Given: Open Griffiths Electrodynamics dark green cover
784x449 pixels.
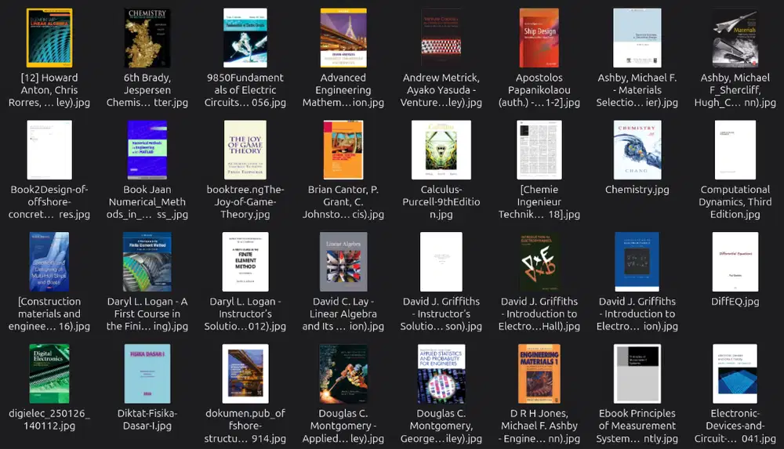Looking at the screenshot, I should pos(539,262).
